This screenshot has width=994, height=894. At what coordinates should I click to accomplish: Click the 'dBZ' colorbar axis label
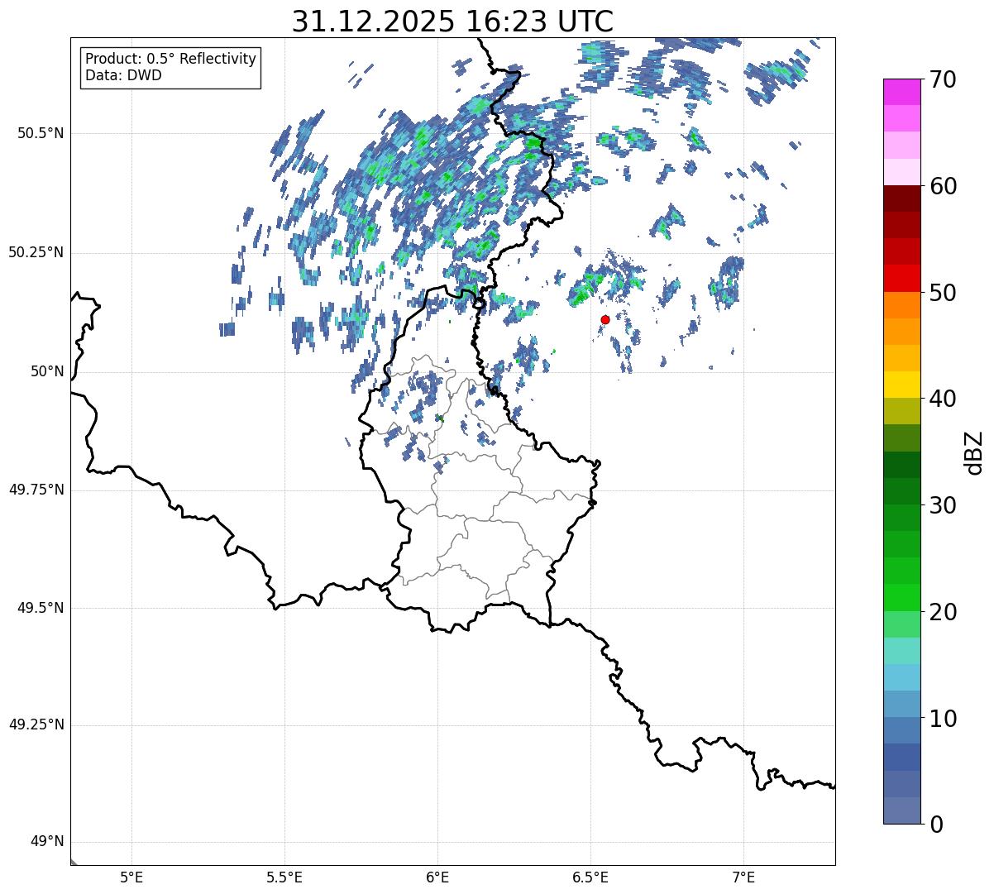974,452
